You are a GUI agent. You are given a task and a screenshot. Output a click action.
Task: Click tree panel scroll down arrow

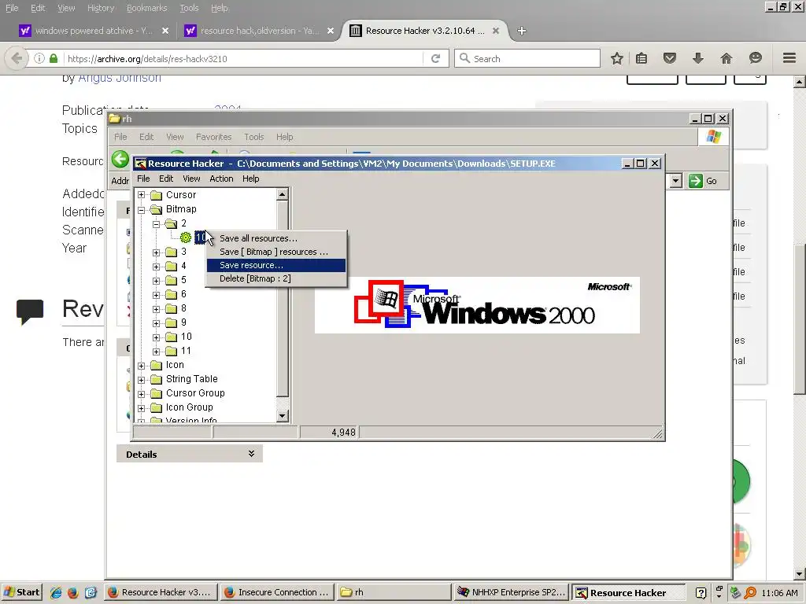[x=283, y=416]
